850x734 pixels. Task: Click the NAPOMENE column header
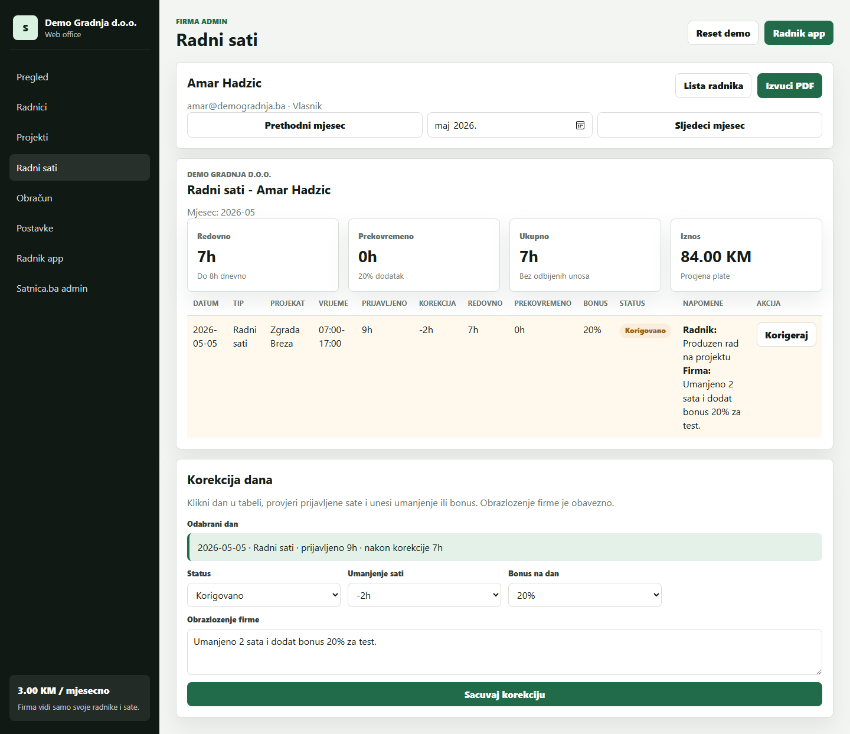click(x=703, y=304)
